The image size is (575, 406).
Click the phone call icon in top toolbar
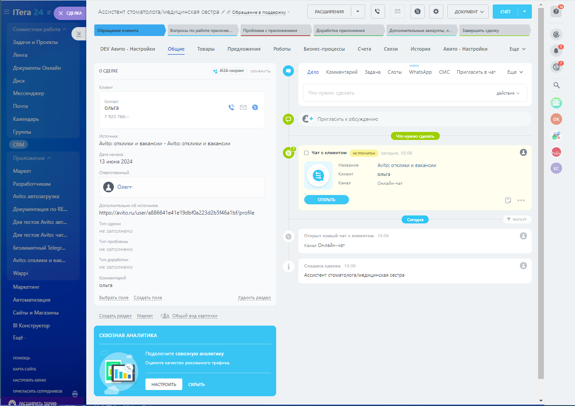tap(378, 12)
